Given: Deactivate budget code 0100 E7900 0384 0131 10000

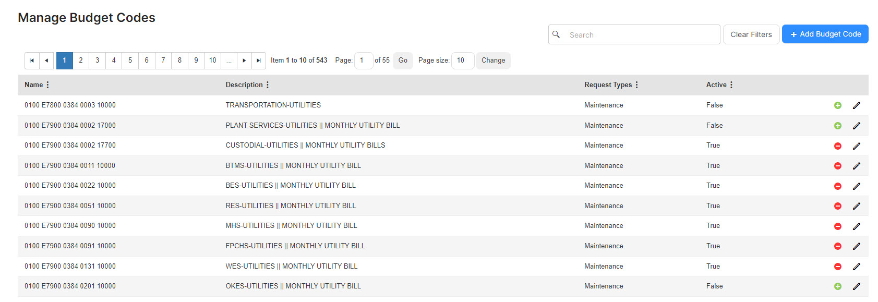Looking at the screenshot, I should pyautogui.click(x=837, y=267).
